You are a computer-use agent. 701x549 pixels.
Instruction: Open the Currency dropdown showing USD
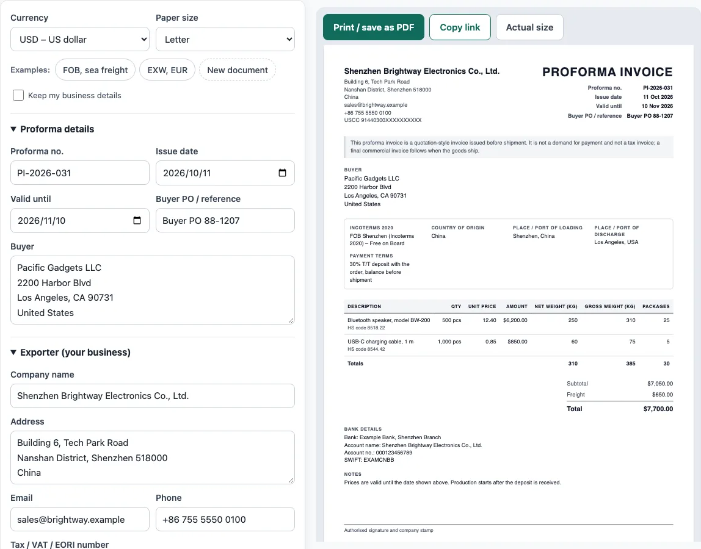[x=80, y=39]
